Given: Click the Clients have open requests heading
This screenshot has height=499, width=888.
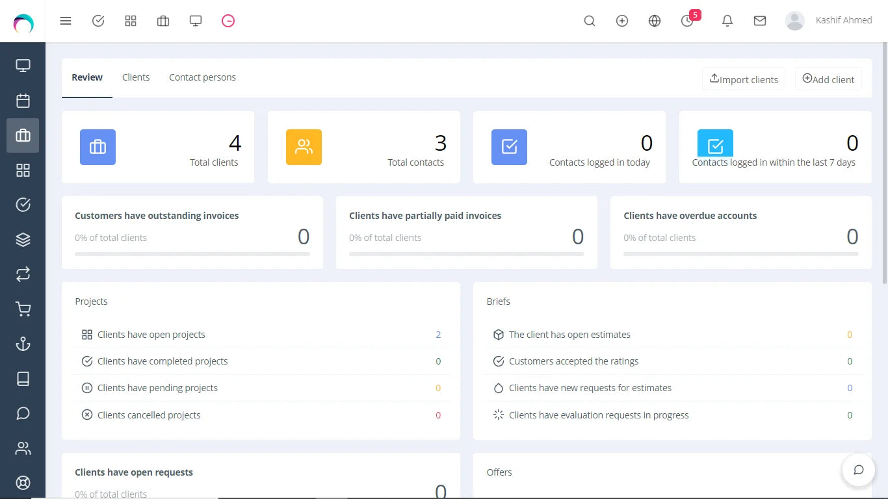Looking at the screenshot, I should click(x=134, y=472).
